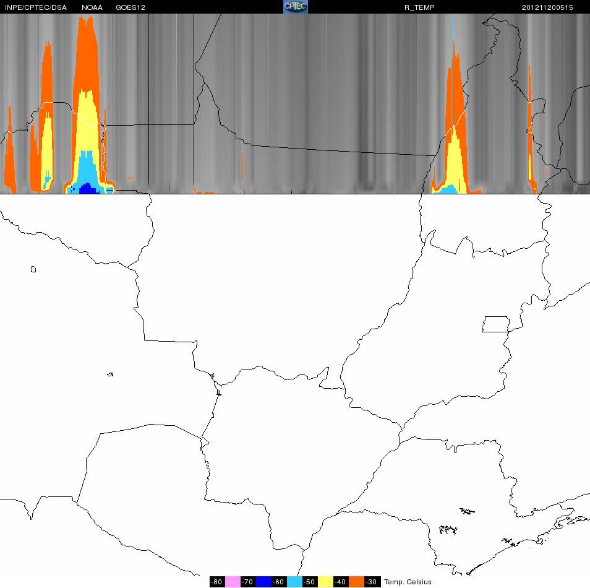The width and height of the screenshot is (590, 588).
Task: Click the 201211200515 timestamp
Action: point(547,7)
